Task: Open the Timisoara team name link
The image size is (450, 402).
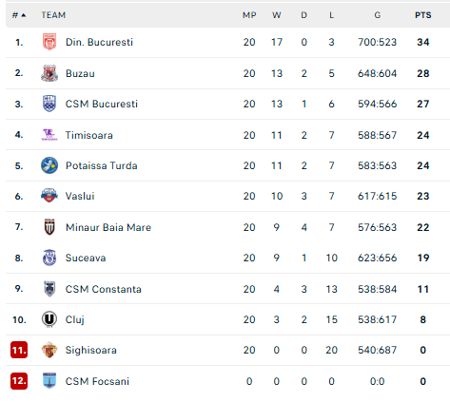Action: [x=89, y=135]
